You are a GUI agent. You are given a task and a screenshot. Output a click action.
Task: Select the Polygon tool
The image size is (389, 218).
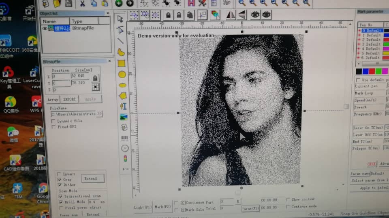pyautogui.click(x=122, y=96)
